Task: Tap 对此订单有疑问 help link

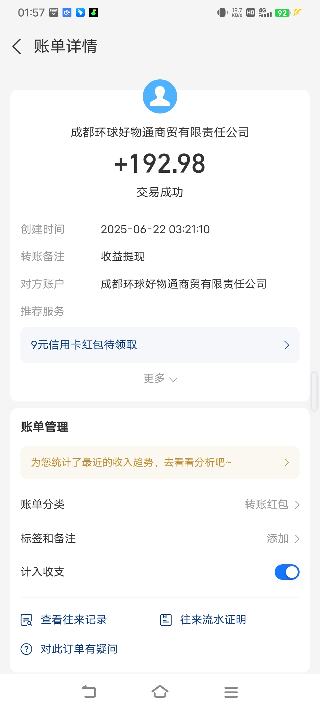Action: point(79,649)
